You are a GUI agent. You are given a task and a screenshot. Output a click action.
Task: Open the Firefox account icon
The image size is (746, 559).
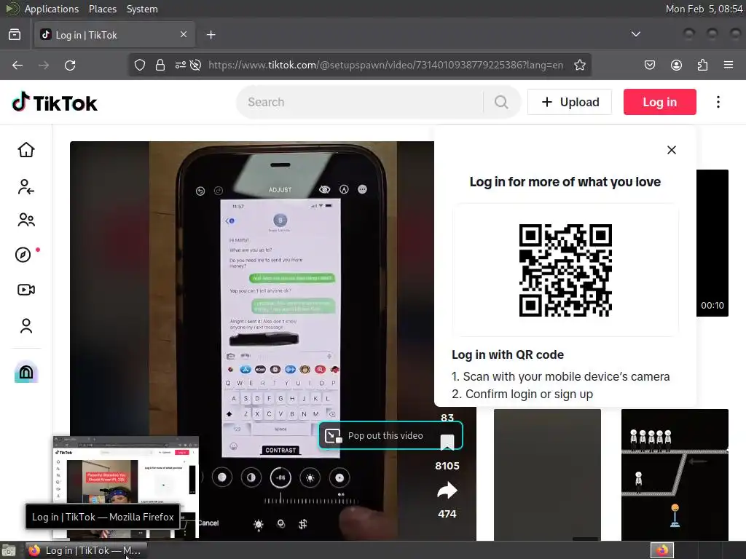point(676,65)
